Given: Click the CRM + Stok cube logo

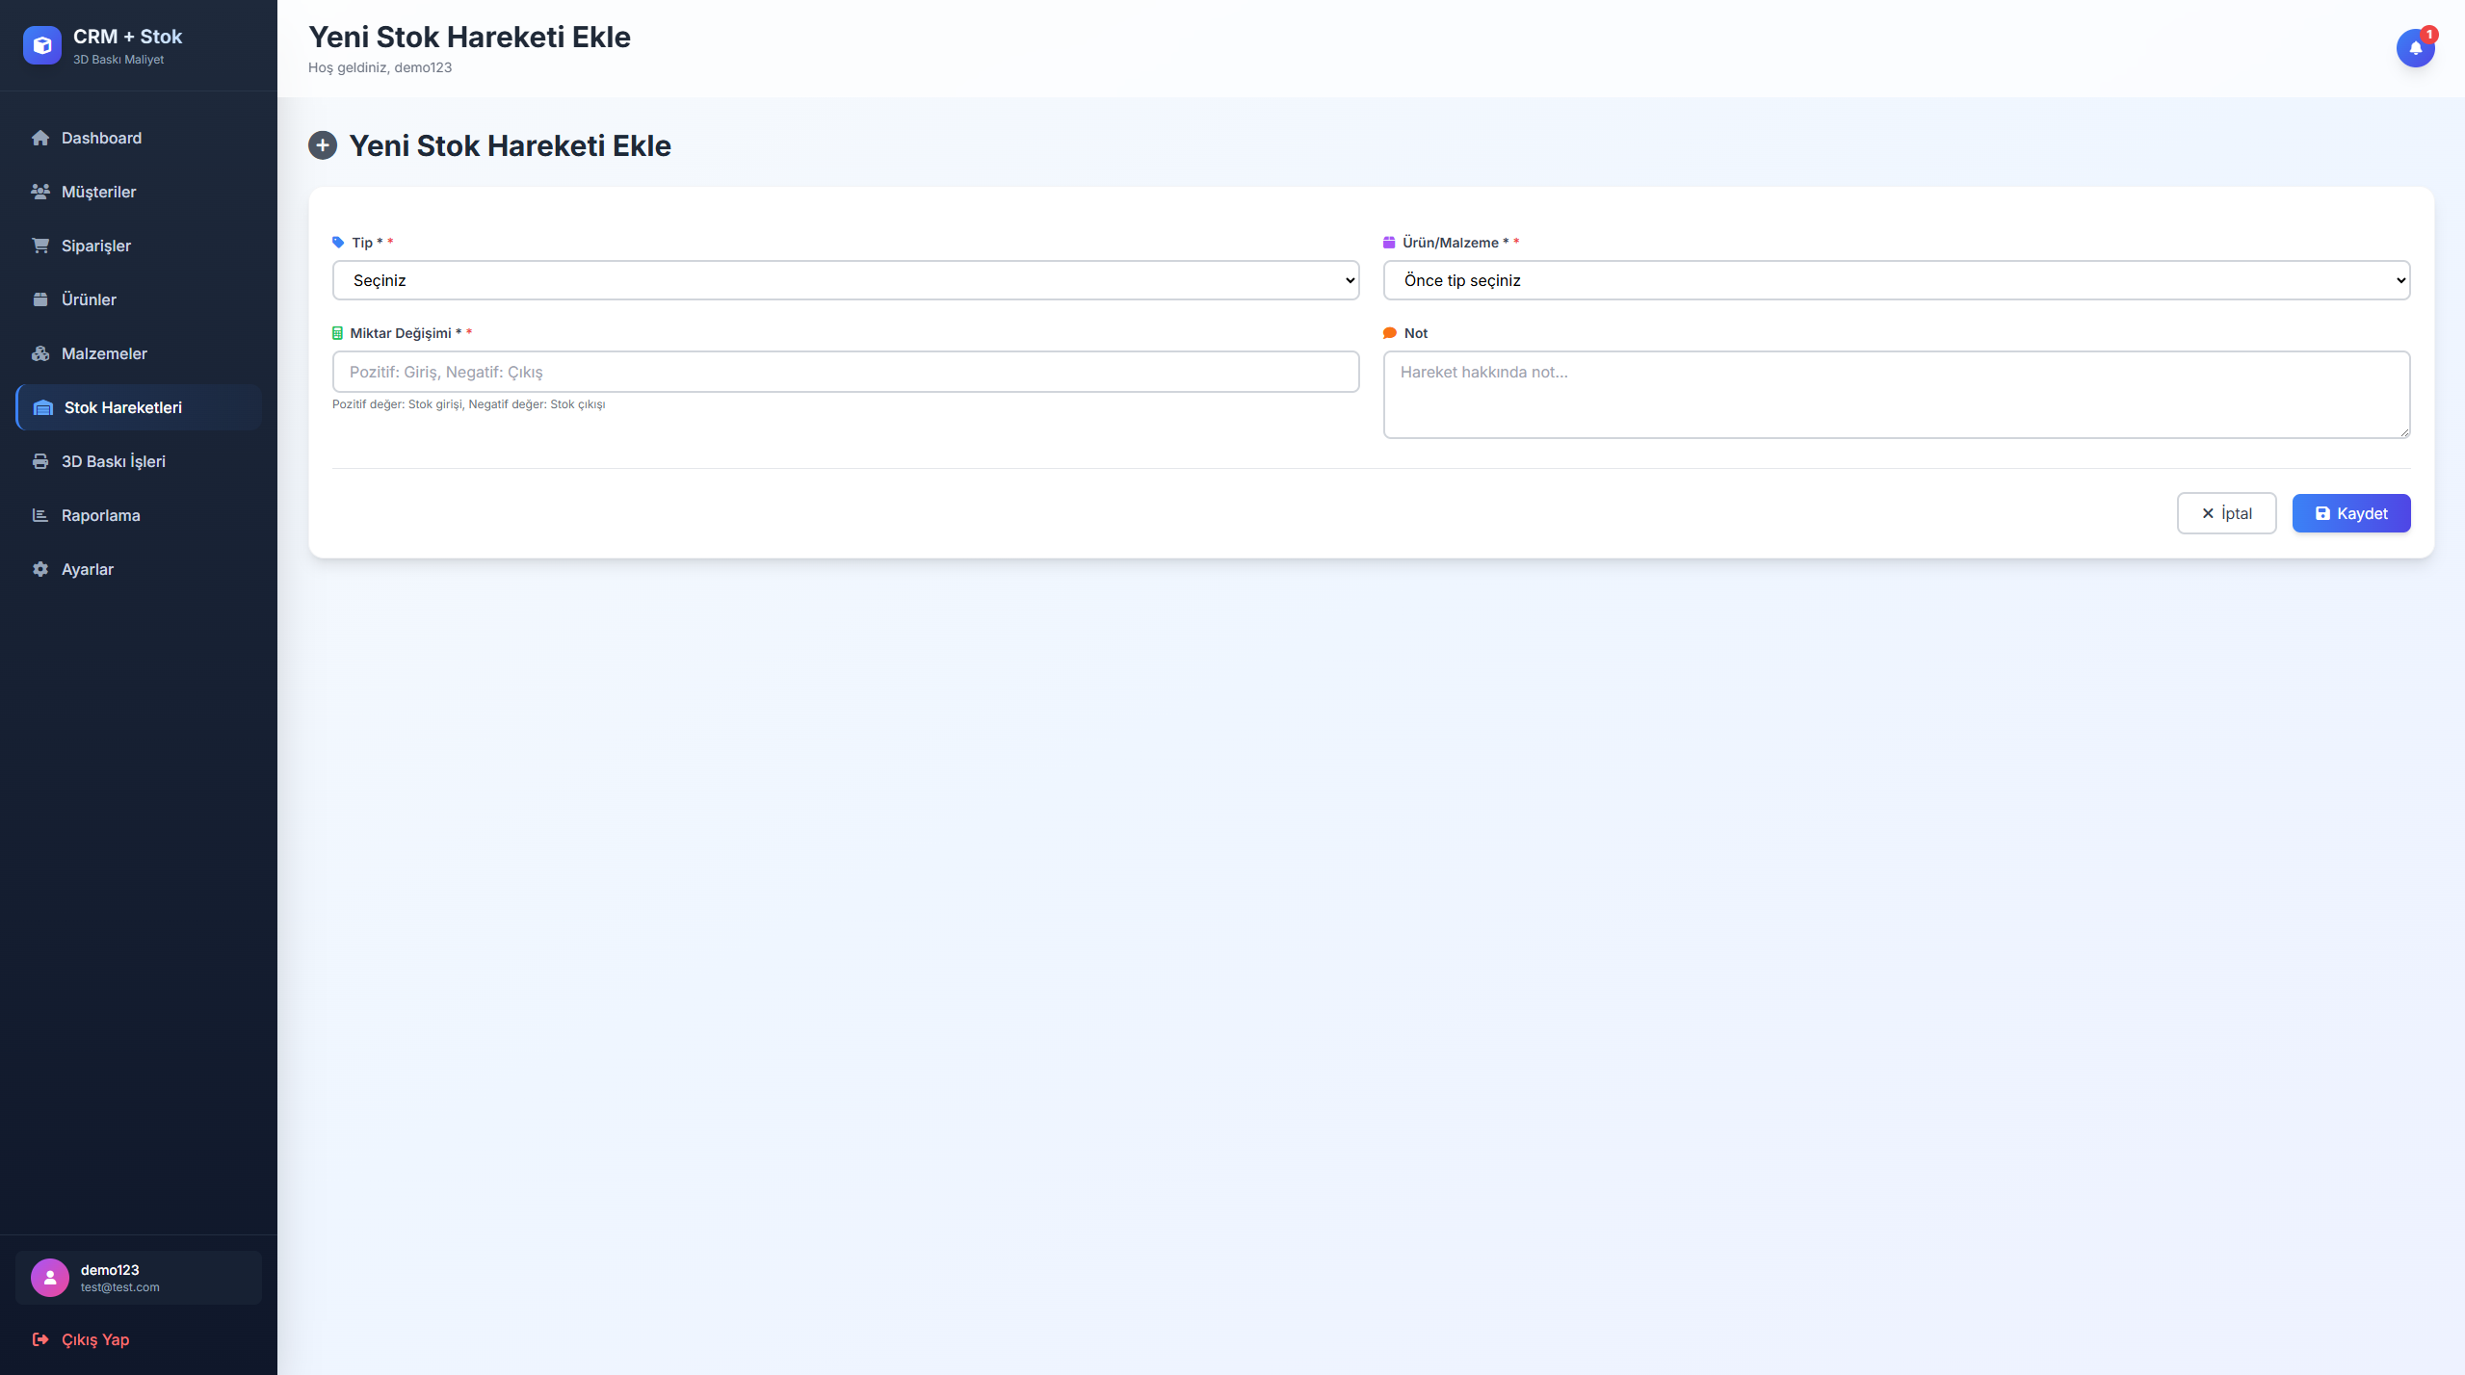Looking at the screenshot, I should pos(42,45).
